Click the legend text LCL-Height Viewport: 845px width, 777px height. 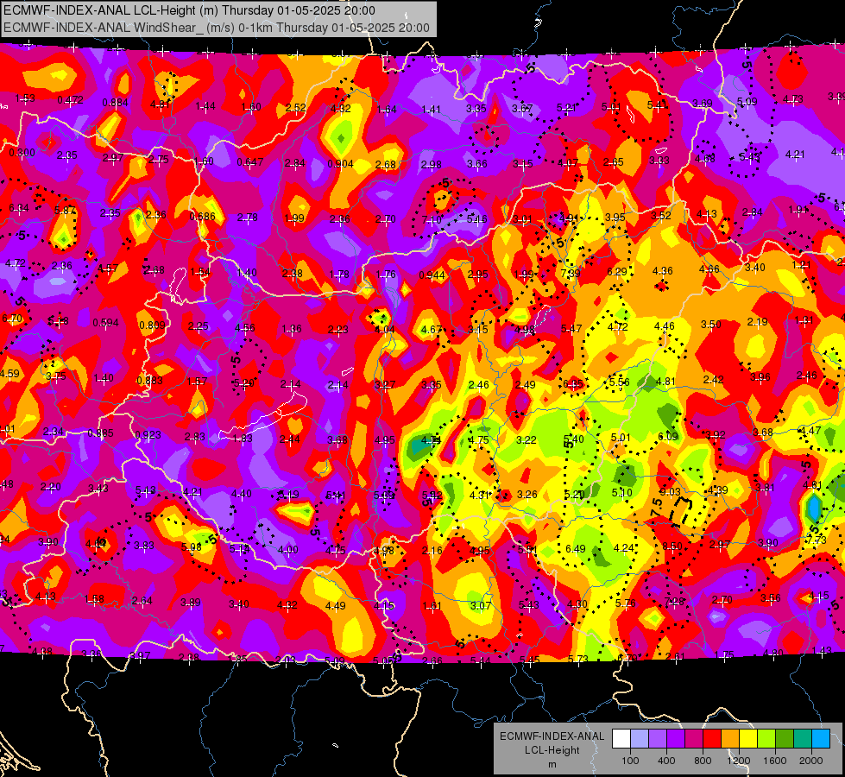point(552,750)
